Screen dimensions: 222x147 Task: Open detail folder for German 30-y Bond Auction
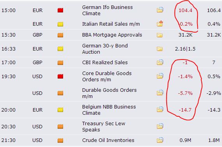click(x=160, y=49)
